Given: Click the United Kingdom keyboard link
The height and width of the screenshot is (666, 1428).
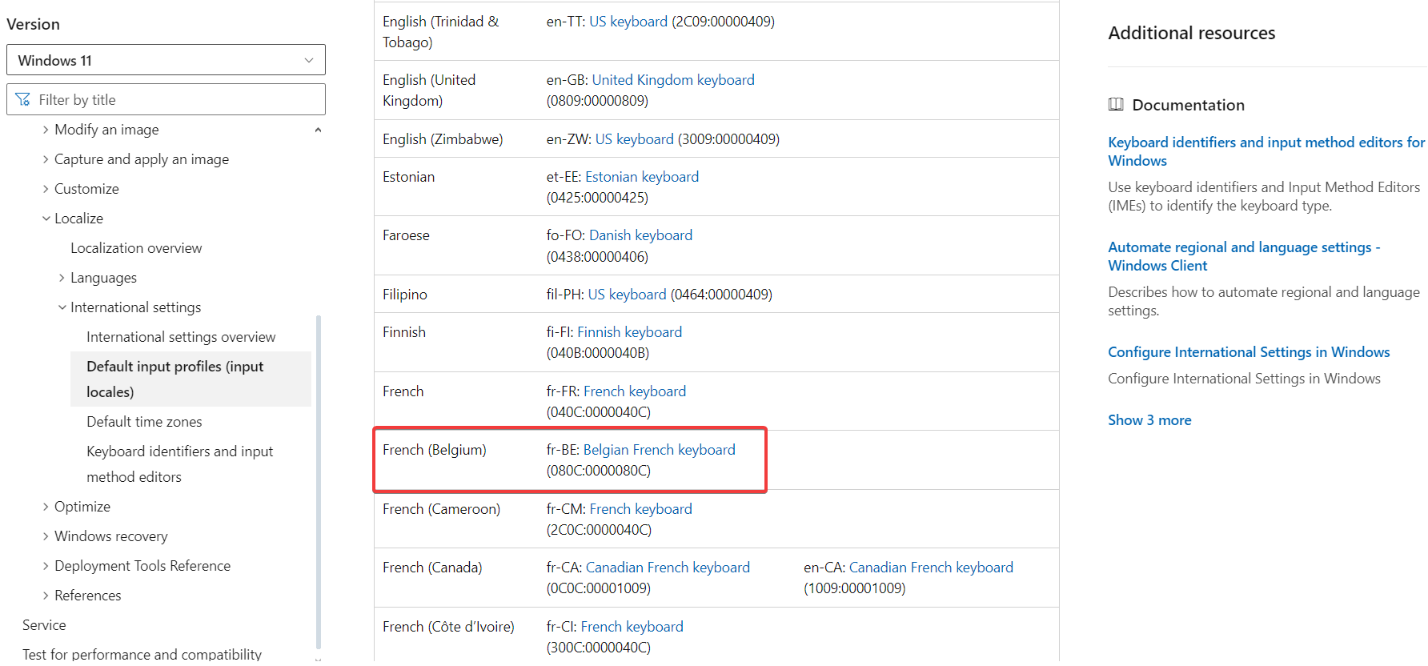Looking at the screenshot, I should click(672, 80).
